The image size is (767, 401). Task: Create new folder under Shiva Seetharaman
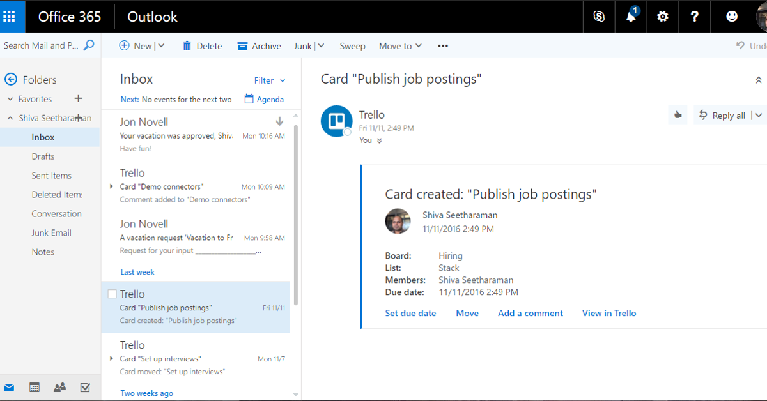pyautogui.click(x=79, y=117)
